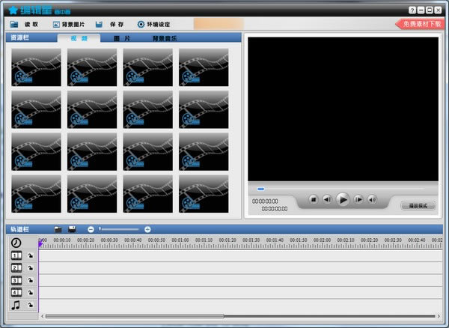
Task: Step back one frame in preview
Action: pos(327,199)
